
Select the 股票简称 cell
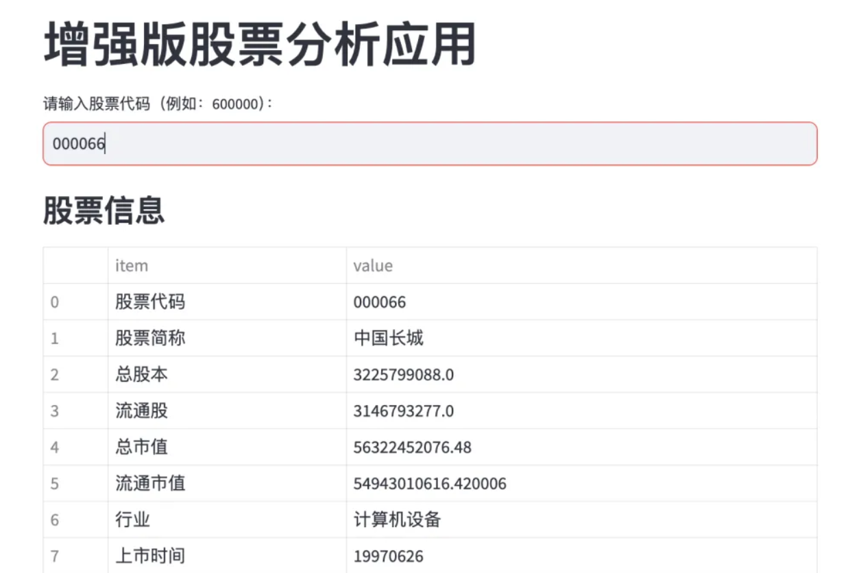click(227, 338)
